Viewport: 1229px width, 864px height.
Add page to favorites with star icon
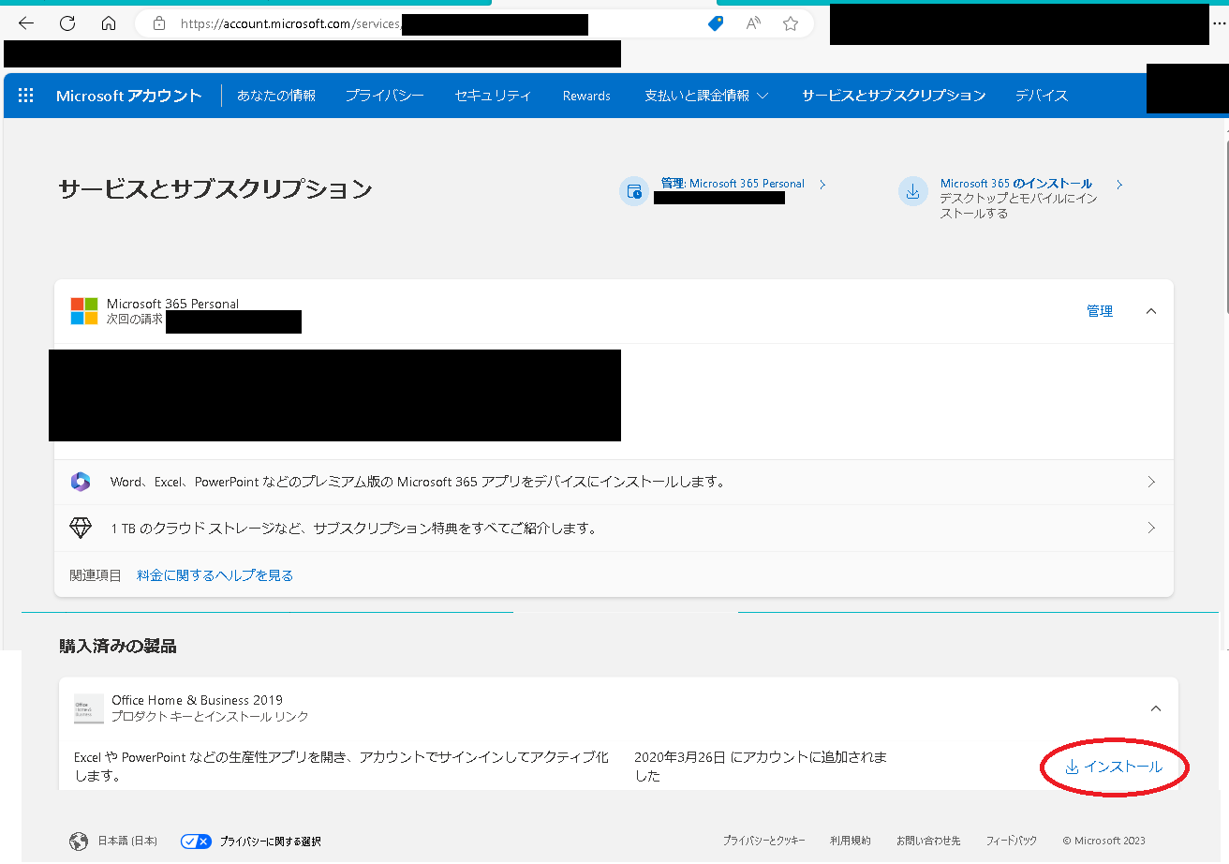pyautogui.click(x=791, y=23)
